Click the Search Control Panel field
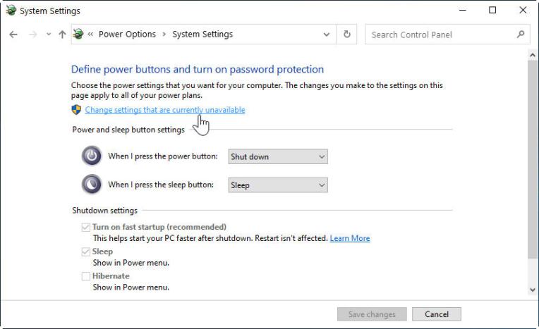The width and height of the screenshot is (539, 329). (x=441, y=35)
